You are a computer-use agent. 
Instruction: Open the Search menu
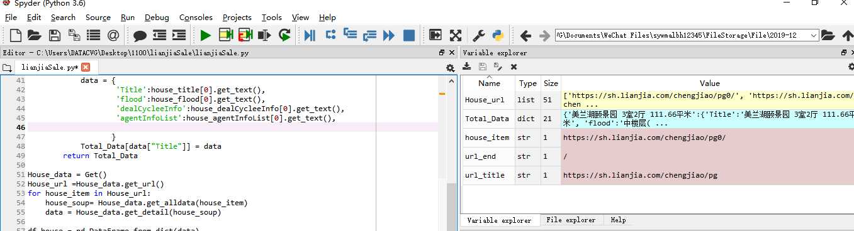tap(63, 17)
